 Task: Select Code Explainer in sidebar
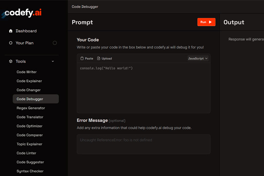click(29, 81)
